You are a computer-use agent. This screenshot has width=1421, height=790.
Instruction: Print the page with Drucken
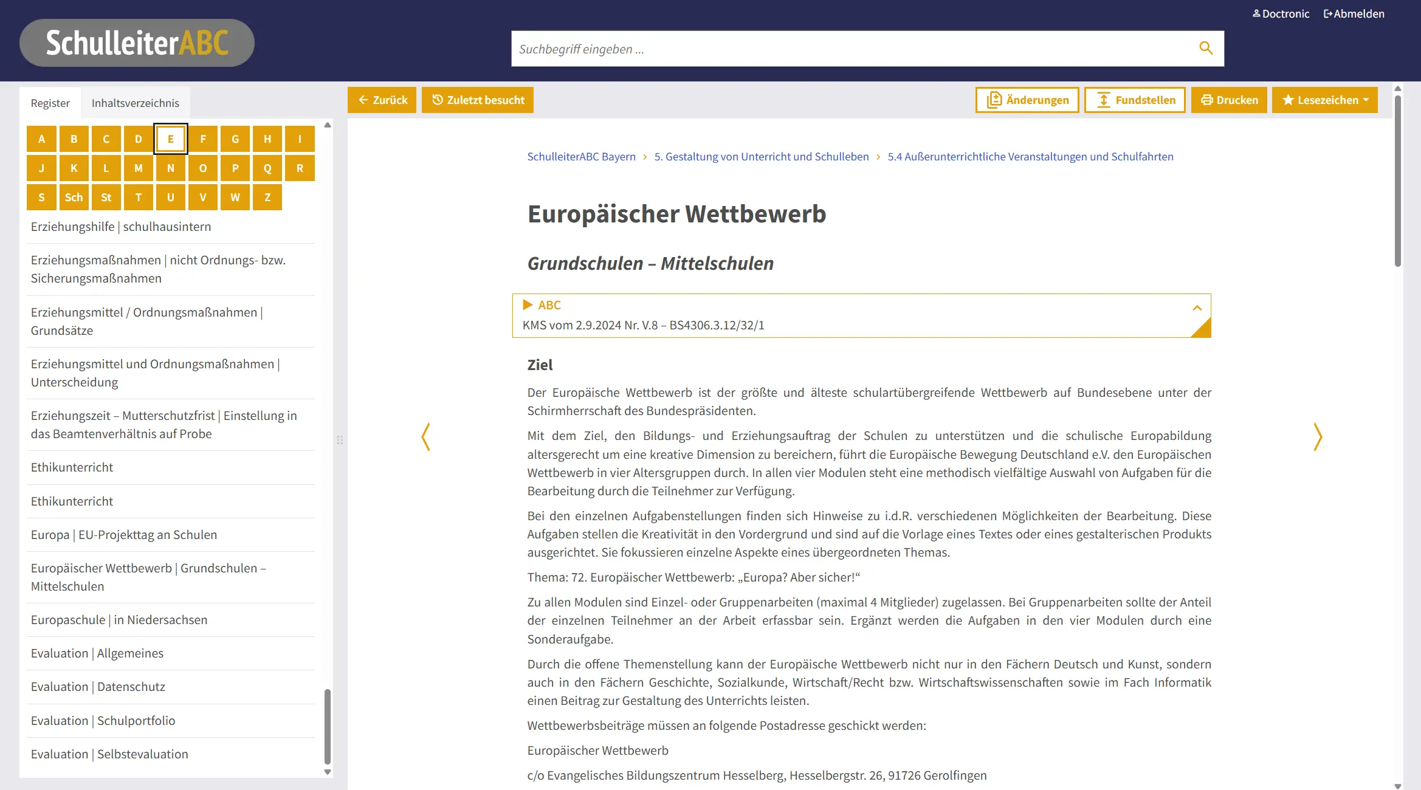1229,100
